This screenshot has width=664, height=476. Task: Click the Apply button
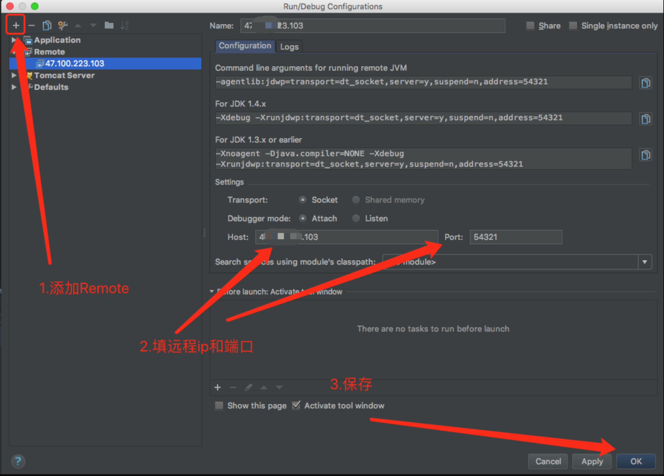(x=592, y=461)
